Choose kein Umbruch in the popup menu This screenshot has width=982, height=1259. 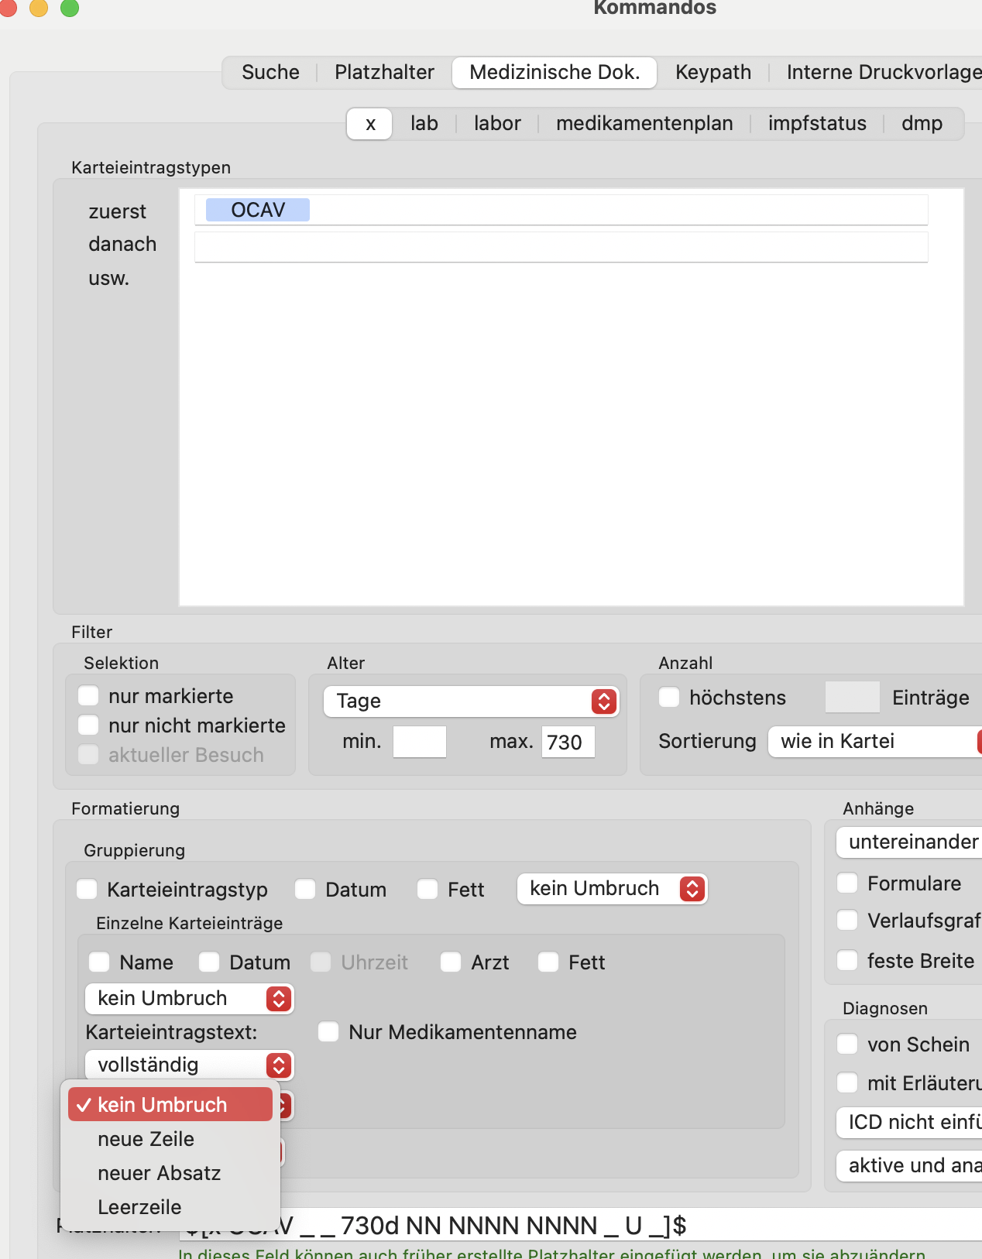tap(170, 1105)
